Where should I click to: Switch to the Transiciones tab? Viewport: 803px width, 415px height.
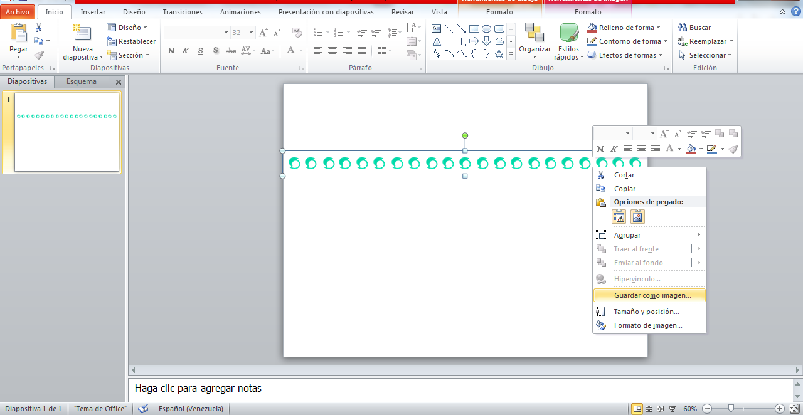183,12
